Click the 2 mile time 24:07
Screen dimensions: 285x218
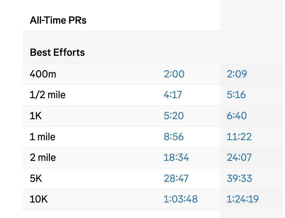coord(239,158)
